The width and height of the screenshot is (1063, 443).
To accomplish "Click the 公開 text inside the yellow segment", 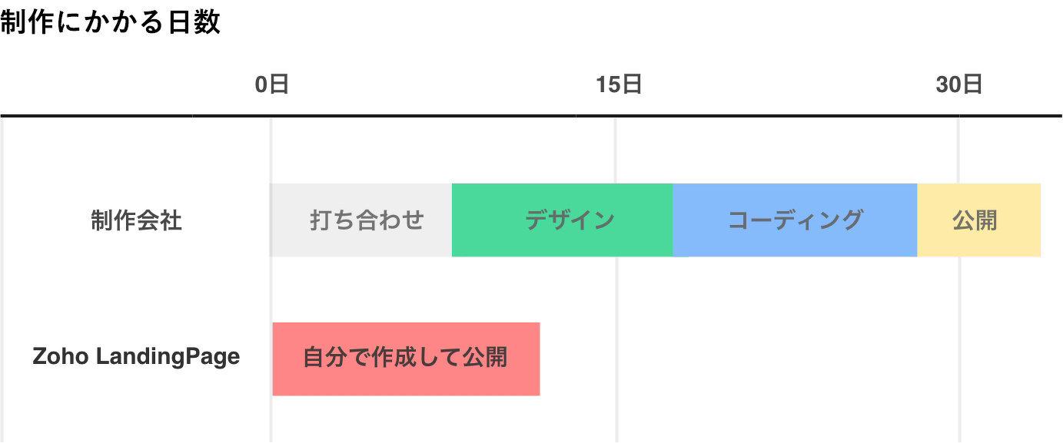I will [975, 221].
